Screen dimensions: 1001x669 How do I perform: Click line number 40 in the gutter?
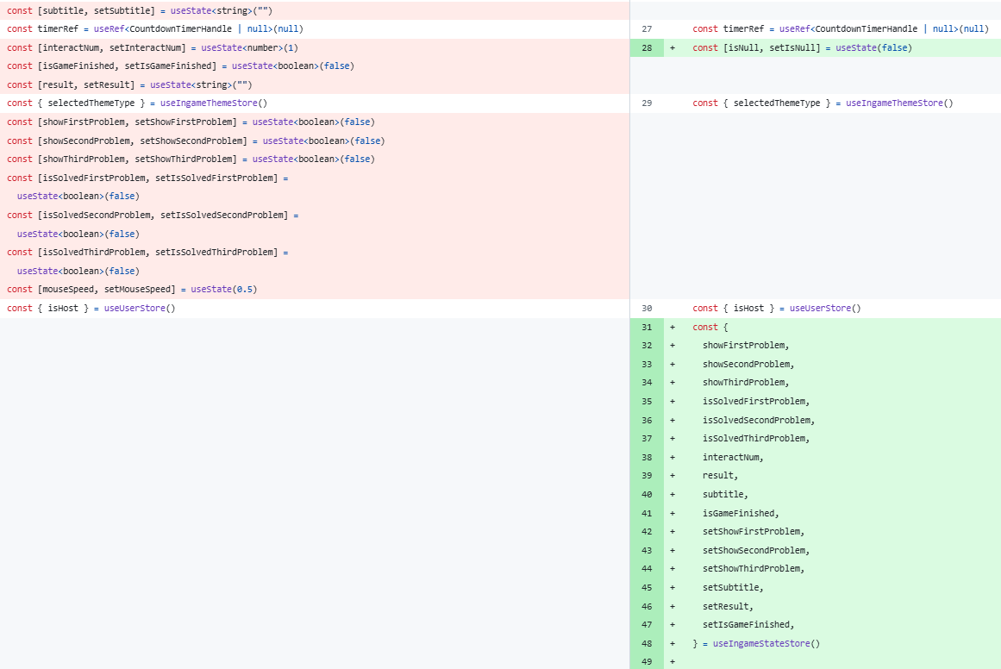(647, 495)
